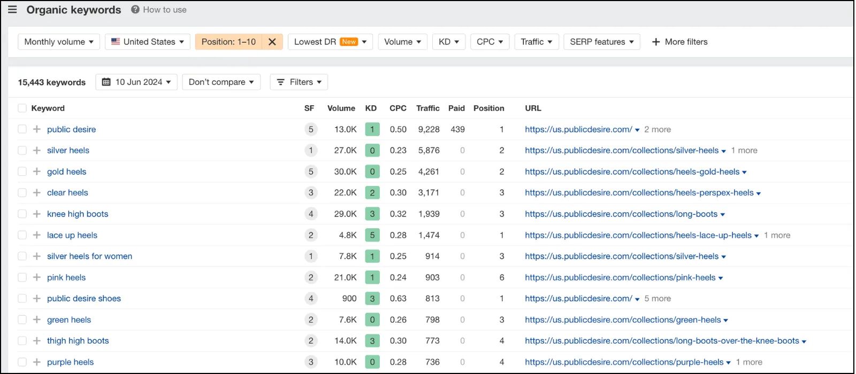Image resolution: width=856 pixels, height=374 pixels.
Task: Expand URL list arrow for gold heels
Action: [745, 172]
